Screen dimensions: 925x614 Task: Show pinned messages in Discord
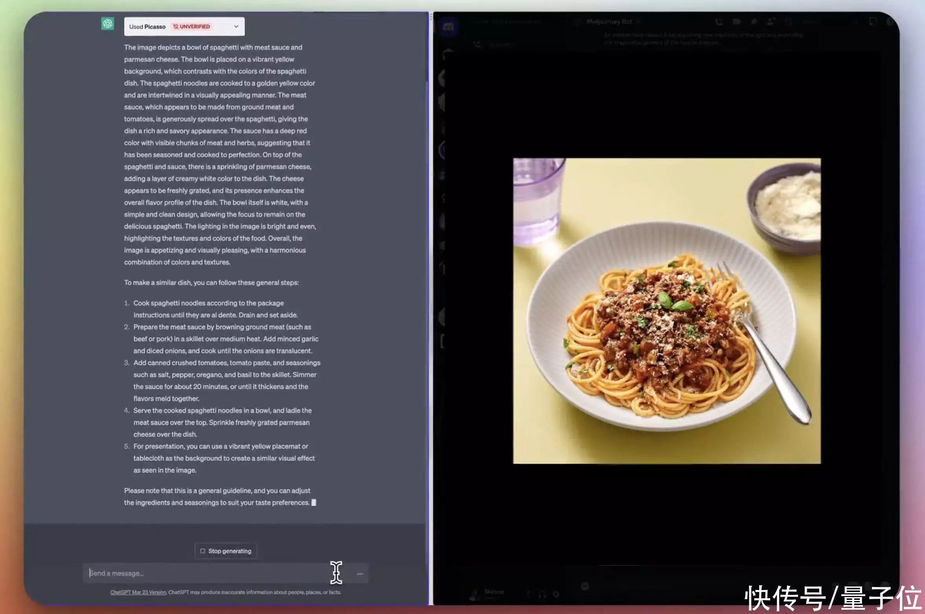tap(754, 22)
